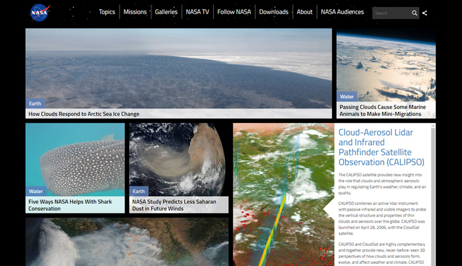462x266 pixels.
Task: Open the Cloud-Aerosol Lidar CALIPSO heading link
Action: pos(381,147)
